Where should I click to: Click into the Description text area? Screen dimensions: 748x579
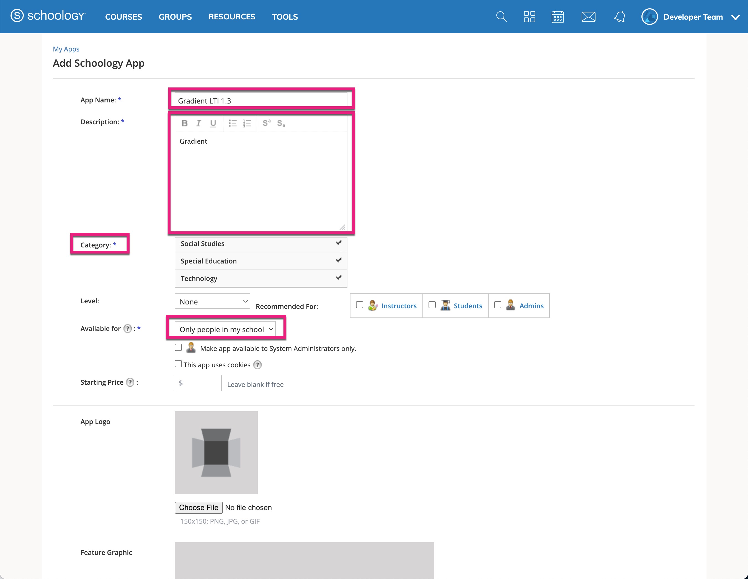[x=261, y=182]
